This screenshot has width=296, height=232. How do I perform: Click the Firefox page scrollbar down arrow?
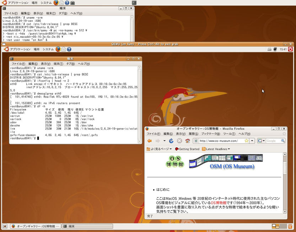tap(285, 212)
